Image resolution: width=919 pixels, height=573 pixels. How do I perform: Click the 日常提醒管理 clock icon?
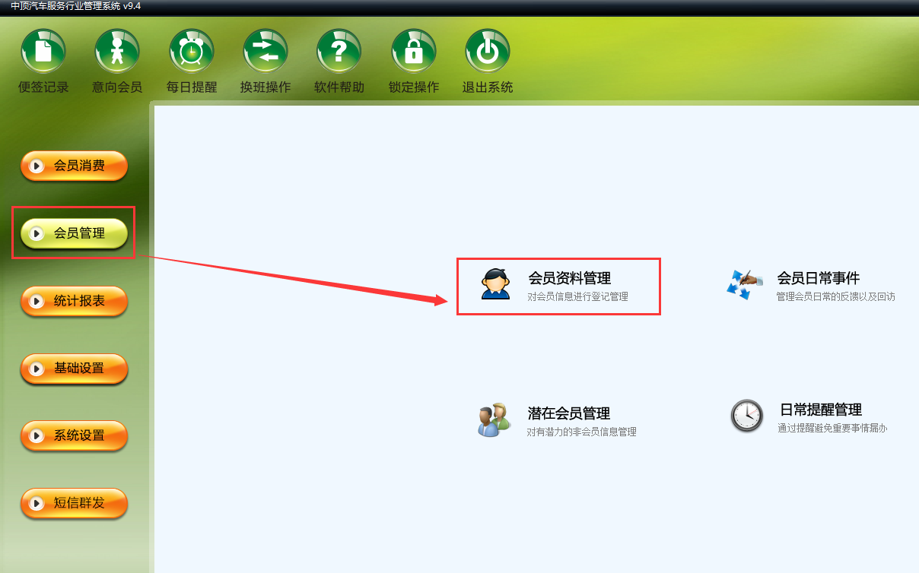point(746,416)
